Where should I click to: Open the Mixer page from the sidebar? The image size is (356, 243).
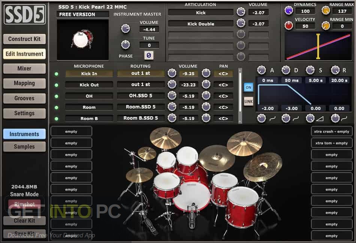[x=24, y=68]
